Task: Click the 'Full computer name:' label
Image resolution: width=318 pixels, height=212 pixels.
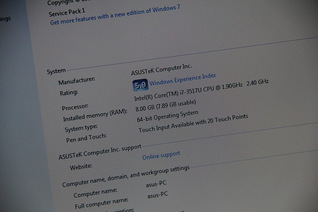Action: 101,203
